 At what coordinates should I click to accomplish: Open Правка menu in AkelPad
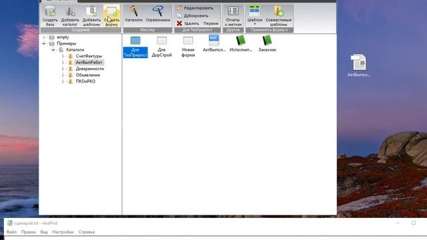click(x=28, y=232)
